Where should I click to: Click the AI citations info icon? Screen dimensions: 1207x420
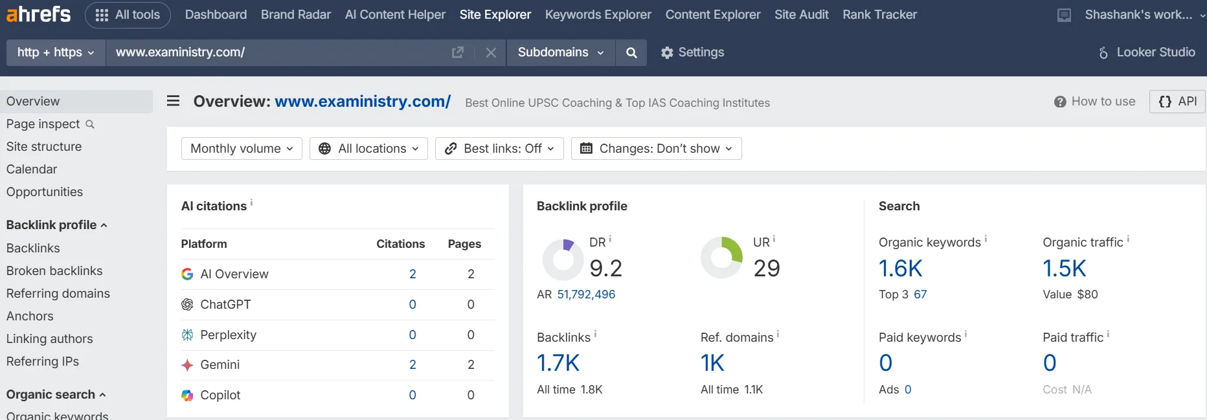251,203
